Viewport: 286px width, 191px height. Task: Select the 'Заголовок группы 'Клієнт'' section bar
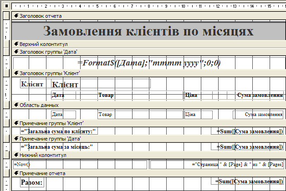(x=149, y=73)
